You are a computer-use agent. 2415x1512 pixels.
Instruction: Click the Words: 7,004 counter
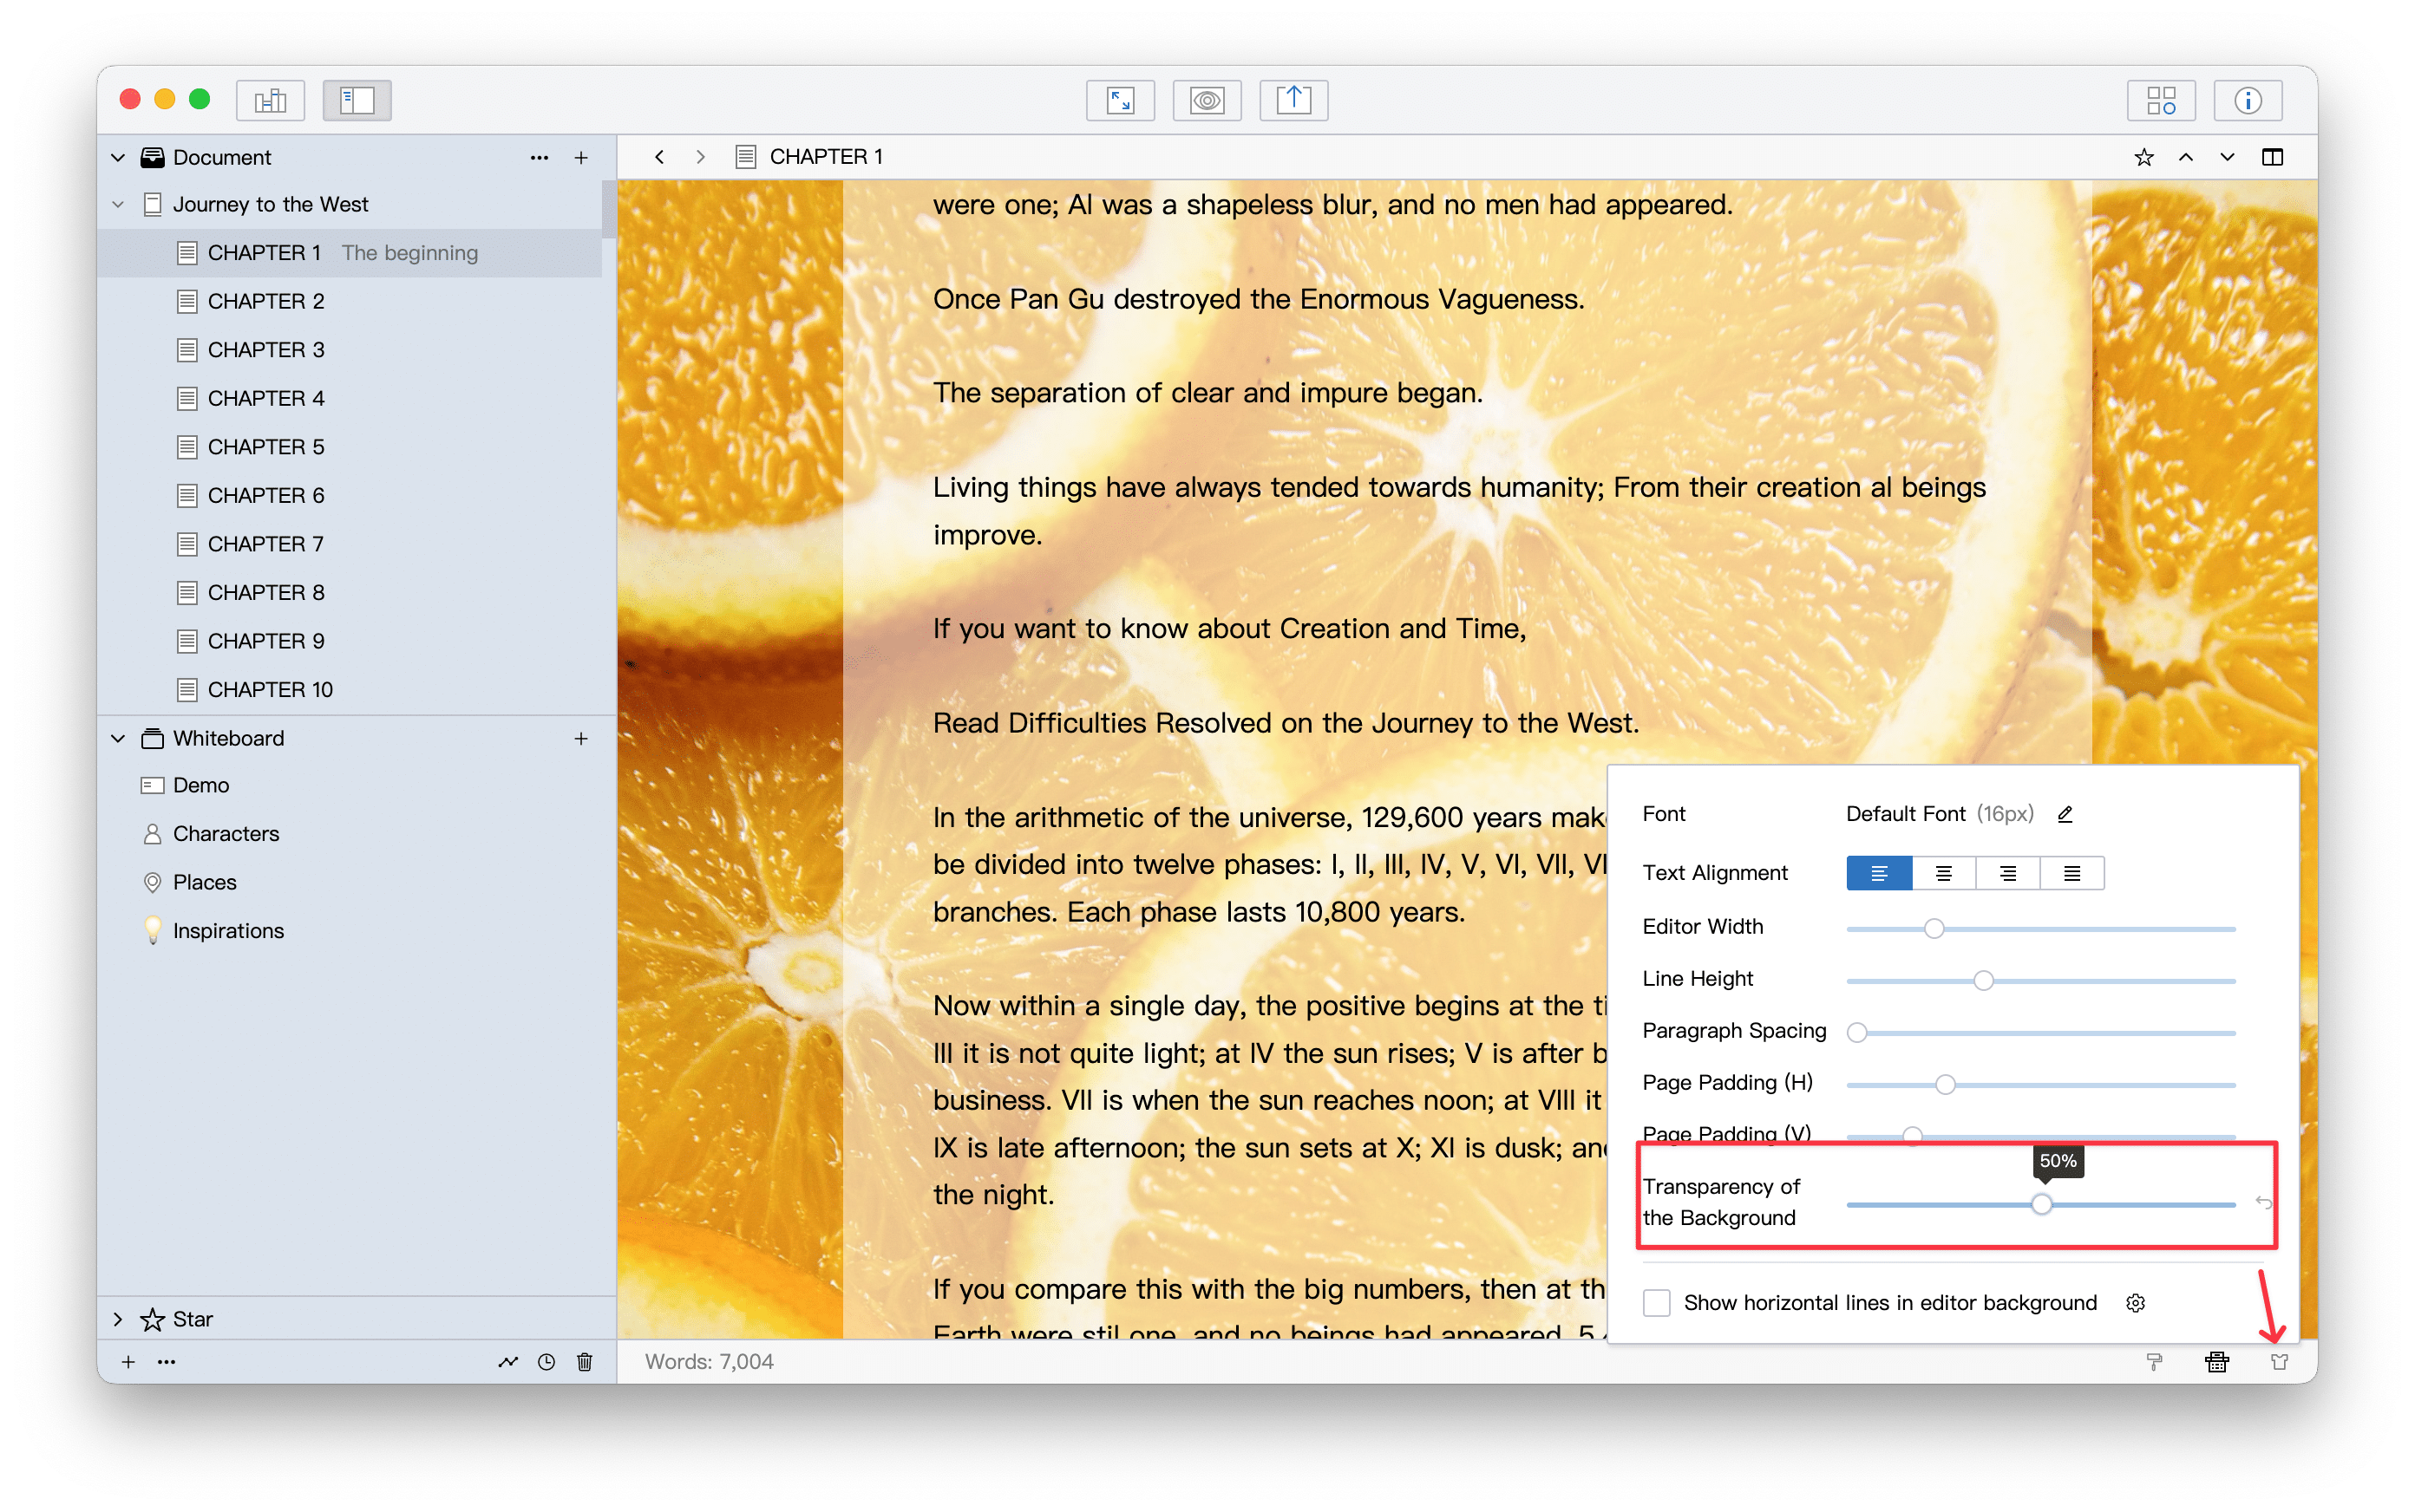[710, 1361]
